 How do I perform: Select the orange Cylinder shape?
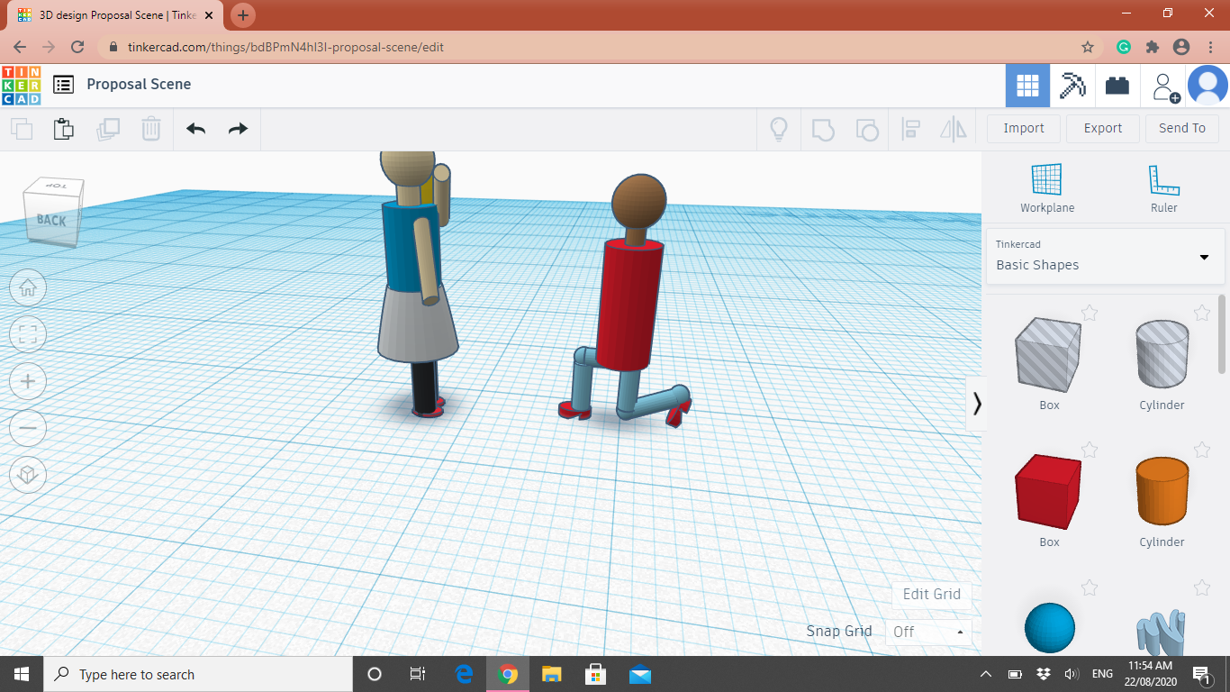pyautogui.click(x=1162, y=491)
